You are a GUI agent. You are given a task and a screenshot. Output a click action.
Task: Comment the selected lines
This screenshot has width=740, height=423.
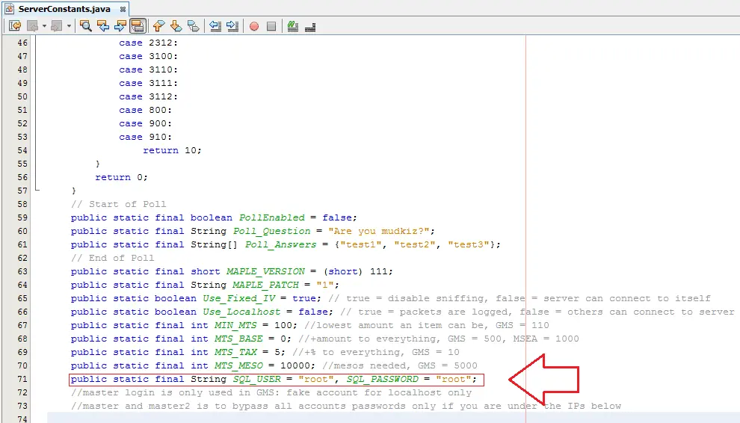pyautogui.click(x=292, y=26)
